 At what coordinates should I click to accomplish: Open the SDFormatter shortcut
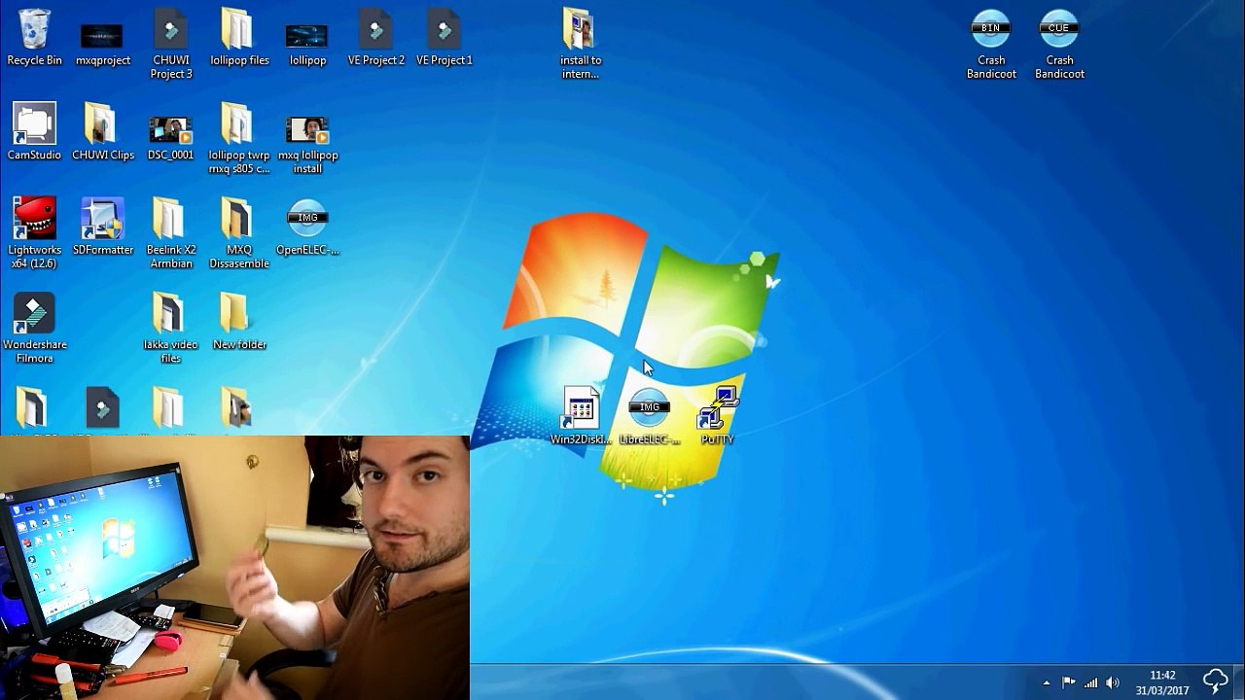[x=102, y=227]
